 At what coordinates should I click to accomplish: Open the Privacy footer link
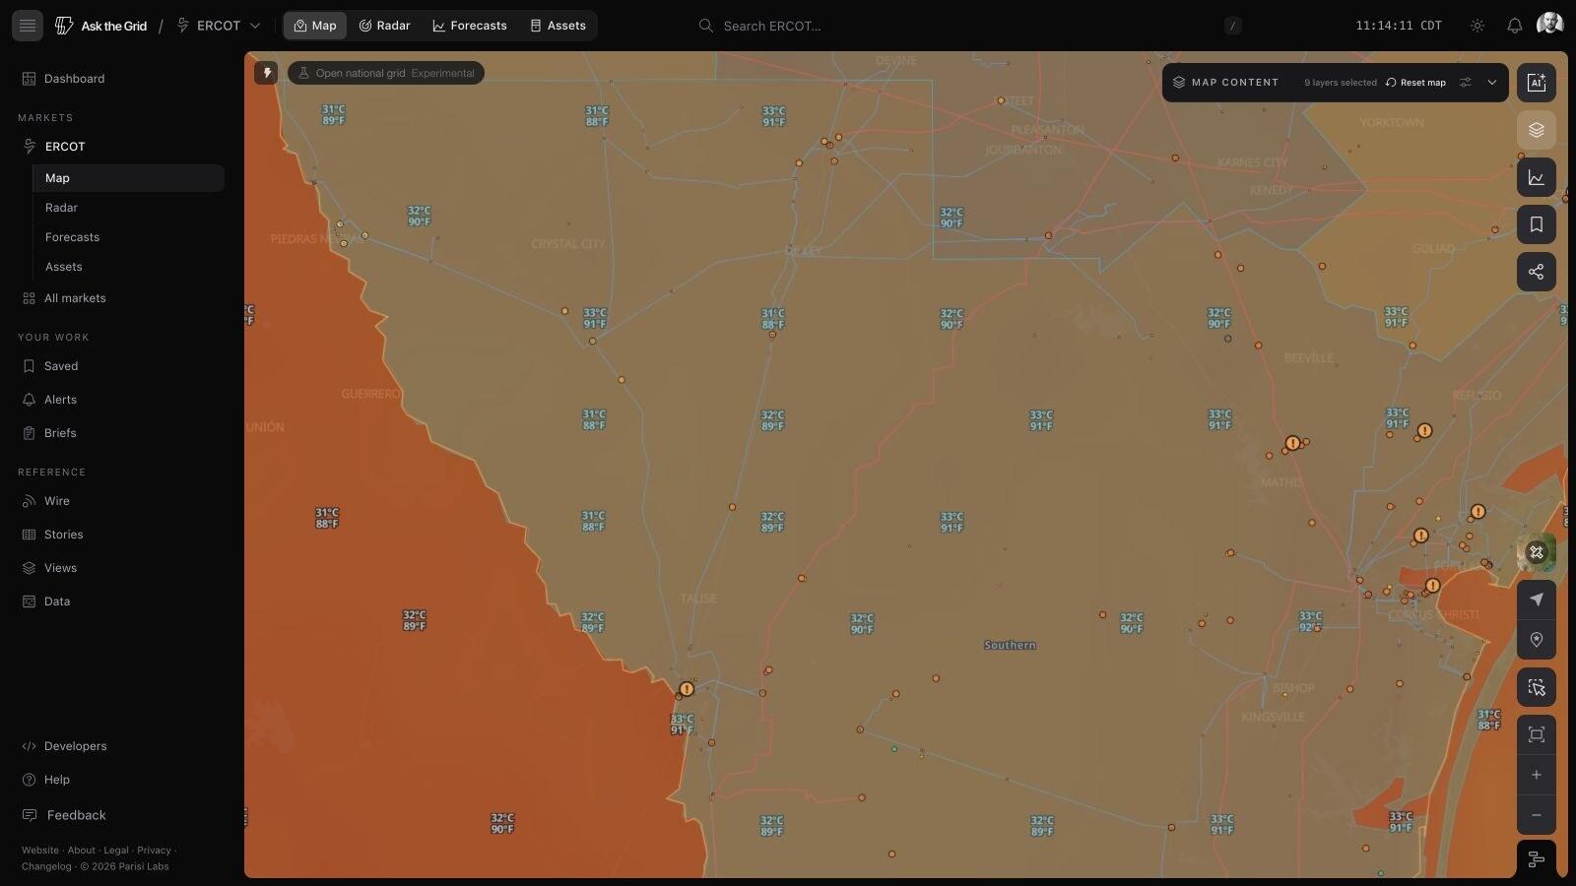click(154, 851)
